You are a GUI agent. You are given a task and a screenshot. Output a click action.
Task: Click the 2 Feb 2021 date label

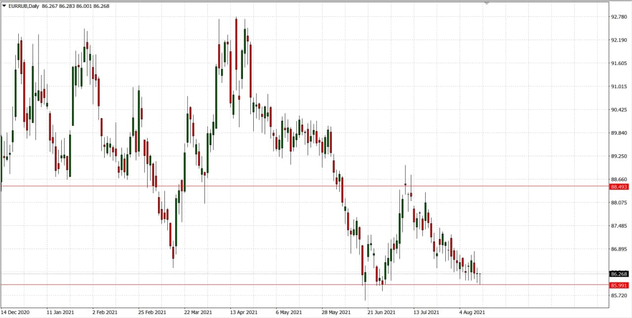point(106,312)
